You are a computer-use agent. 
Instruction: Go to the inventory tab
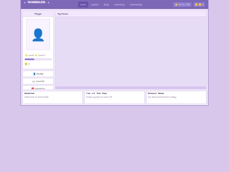pyautogui.click(x=119, y=5)
